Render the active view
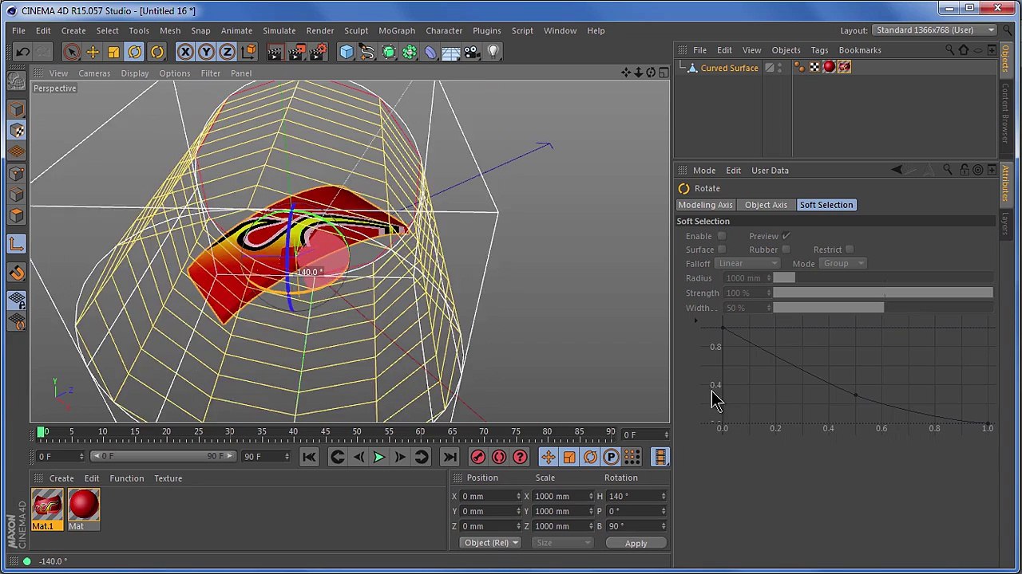 tap(275, 52)
